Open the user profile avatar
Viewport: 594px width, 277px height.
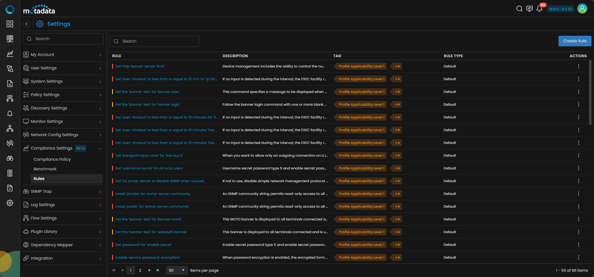click(x=582, y=9)
